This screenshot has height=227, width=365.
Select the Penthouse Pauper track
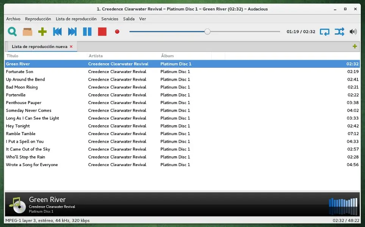click(x=182, y=103)
